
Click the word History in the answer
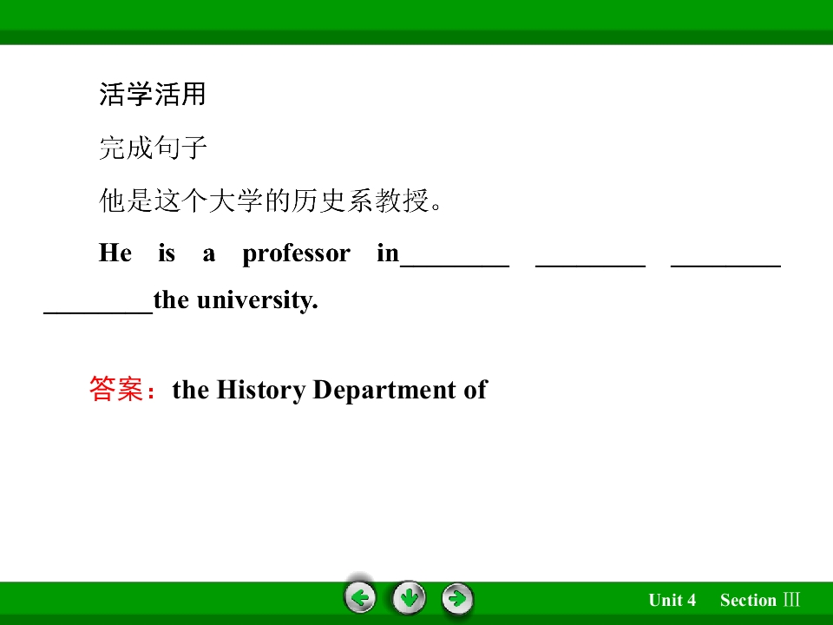[x=261, y=390]
